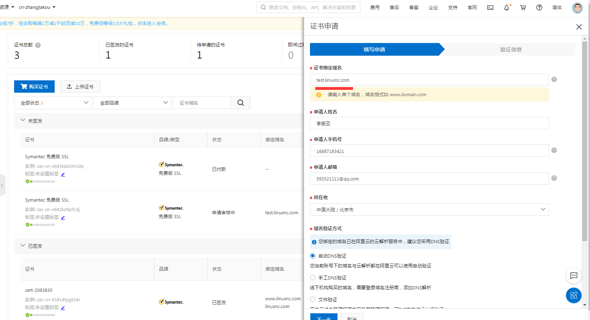Image resolution: width=590 pixels, height=320 pixels.
Task: Click the 下一步 button
Action: coord(324,317)
